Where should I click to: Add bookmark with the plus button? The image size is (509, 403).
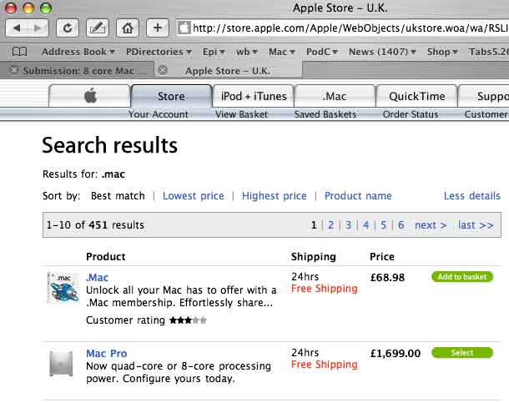(x=158, y=28)
